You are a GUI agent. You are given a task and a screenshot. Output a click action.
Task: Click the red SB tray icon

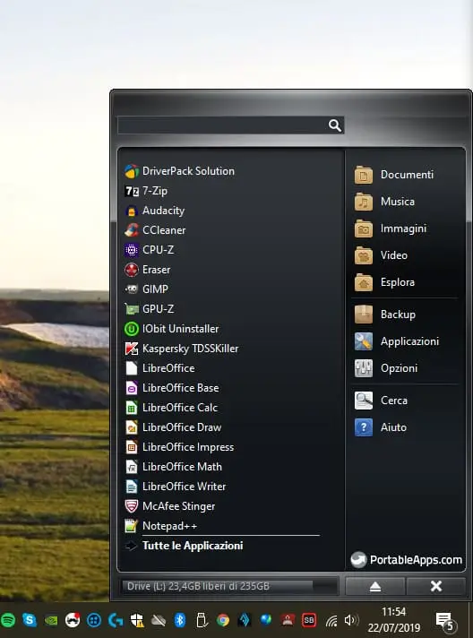point(309,620)
